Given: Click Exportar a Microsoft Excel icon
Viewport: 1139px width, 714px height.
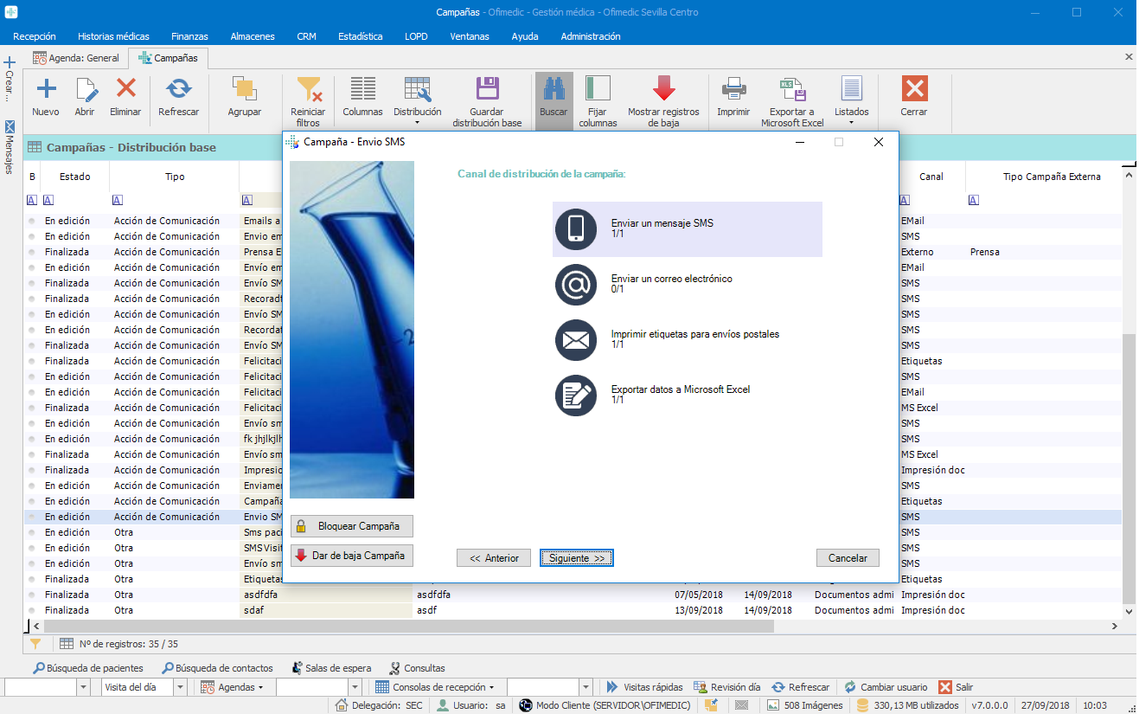Looking at the screenshot, I should [792, 89].
